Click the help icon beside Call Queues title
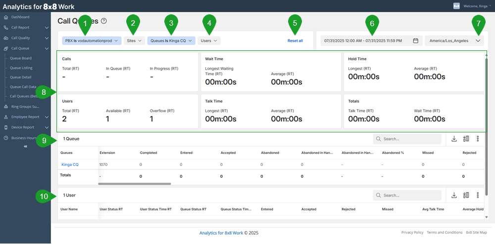The image size is (495, 244). pyautogui.click(x=103, y=21)
